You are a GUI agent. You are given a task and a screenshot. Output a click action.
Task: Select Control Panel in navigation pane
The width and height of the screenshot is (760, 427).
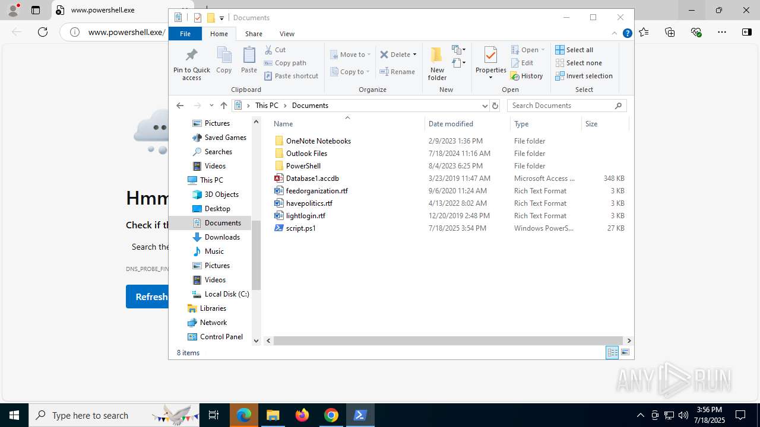(221, 337)
